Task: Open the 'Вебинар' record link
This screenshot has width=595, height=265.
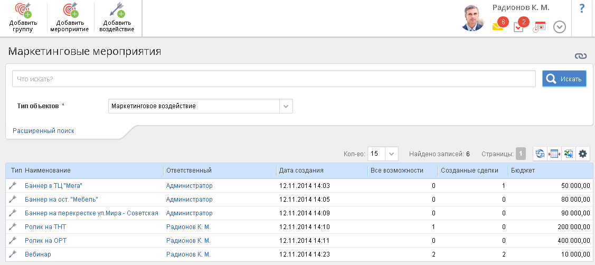Action: click(37, 254)
